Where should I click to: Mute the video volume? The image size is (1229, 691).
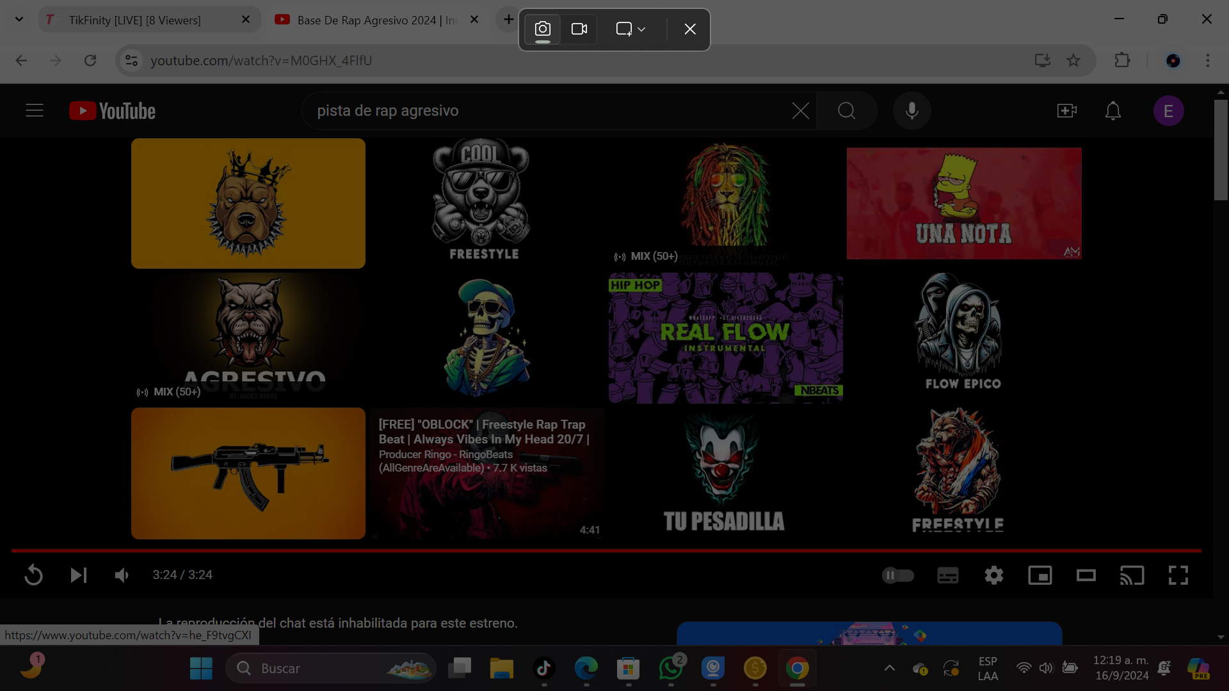122,575
